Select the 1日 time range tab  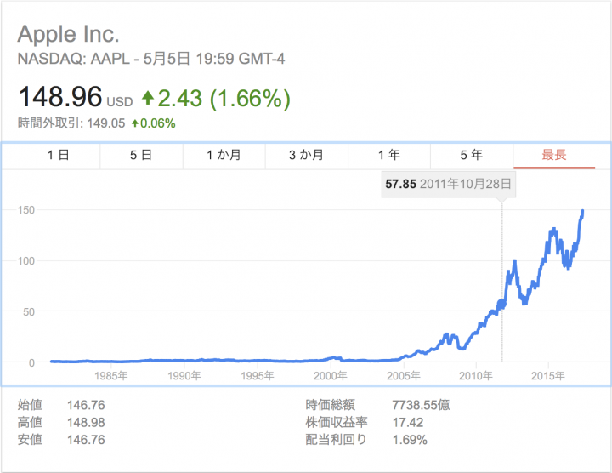click(x=59, y=155)
